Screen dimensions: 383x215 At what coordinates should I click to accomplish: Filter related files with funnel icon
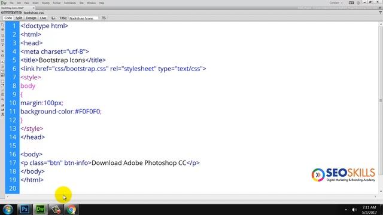[381, 12]
